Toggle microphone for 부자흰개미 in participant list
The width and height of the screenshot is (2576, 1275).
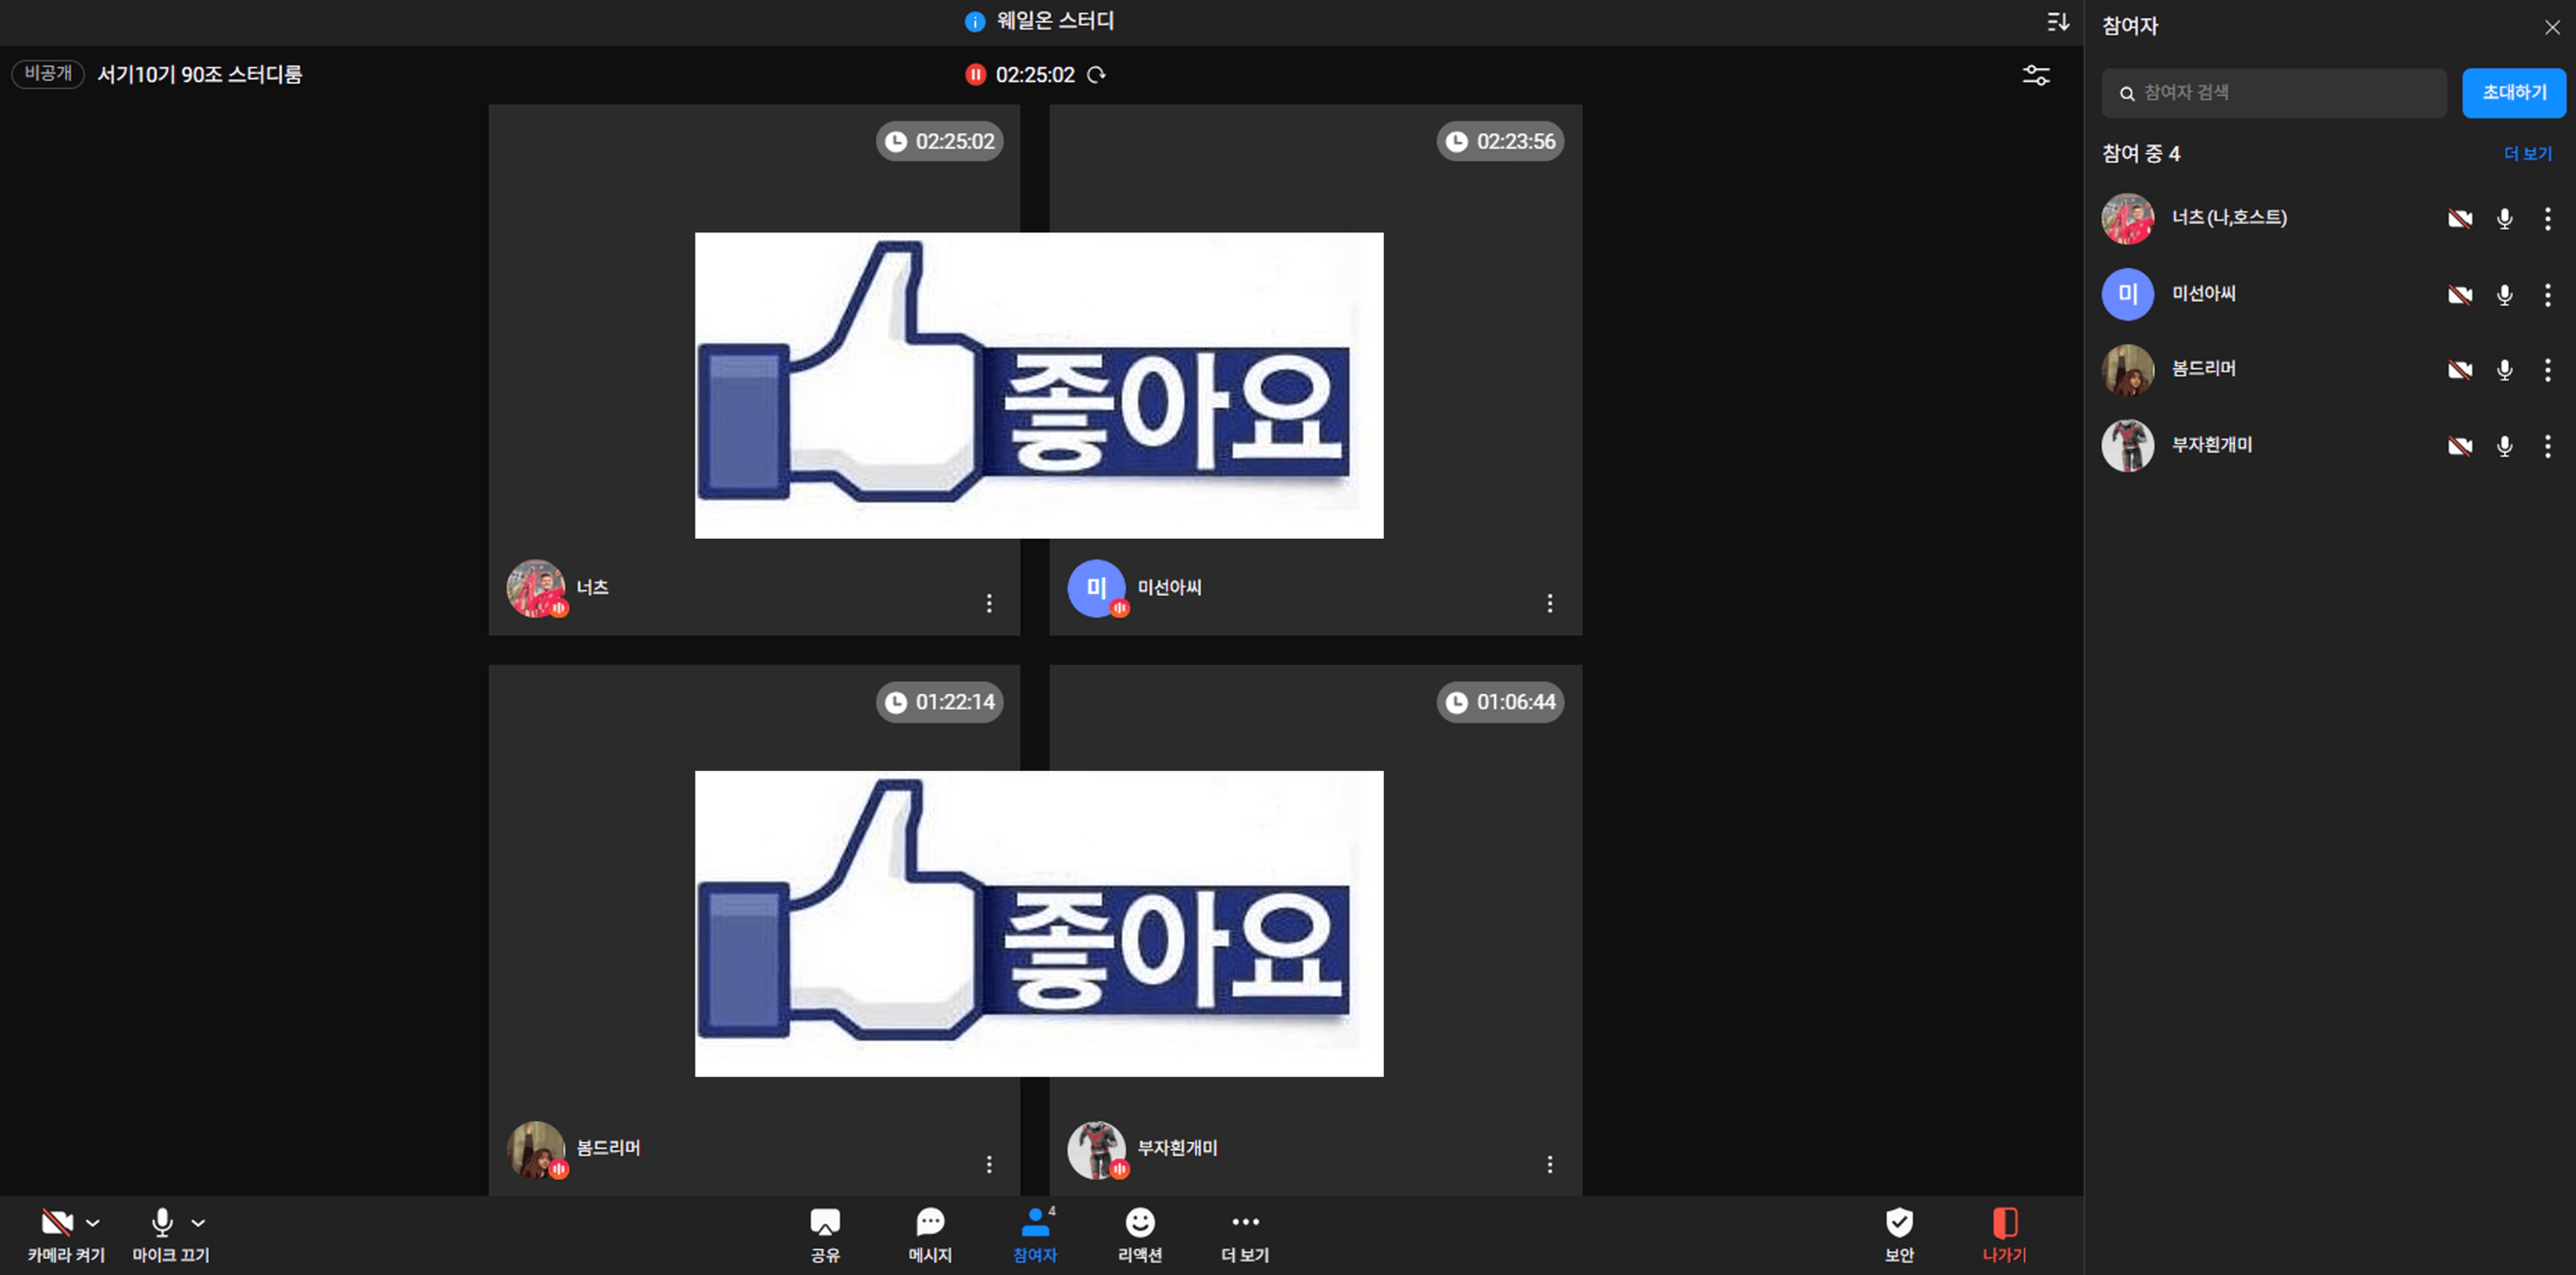tap(2504, 446)
